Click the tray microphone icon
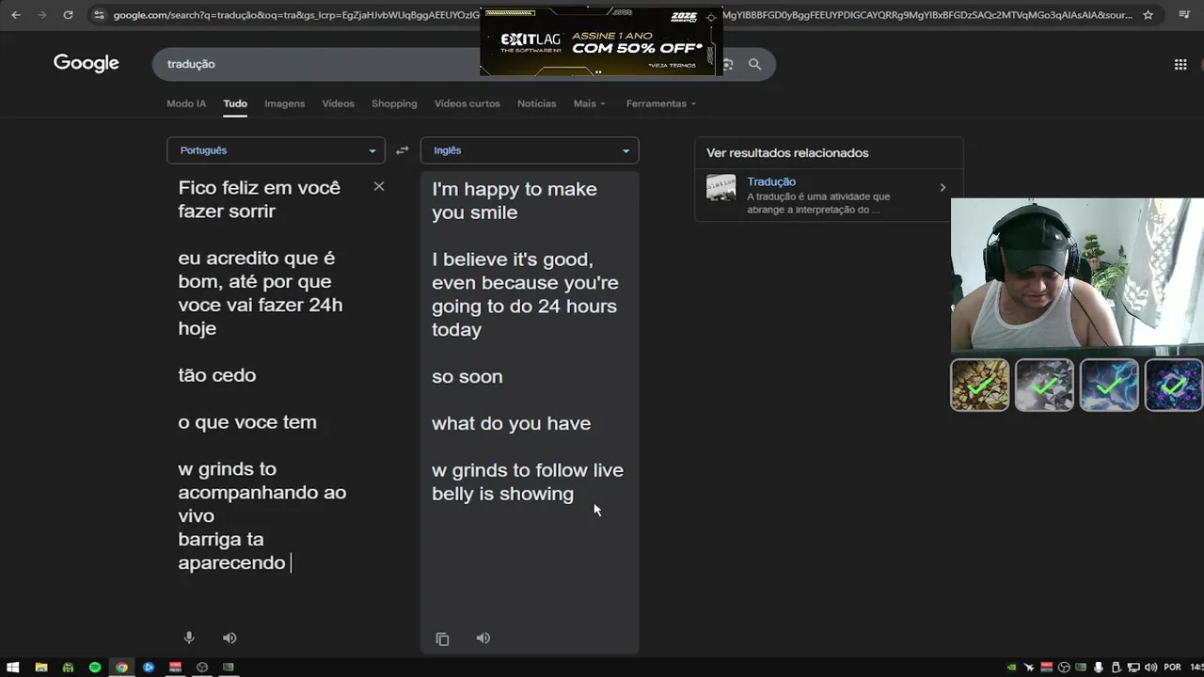This screenshot has height=677, width=1204. 1099,668
